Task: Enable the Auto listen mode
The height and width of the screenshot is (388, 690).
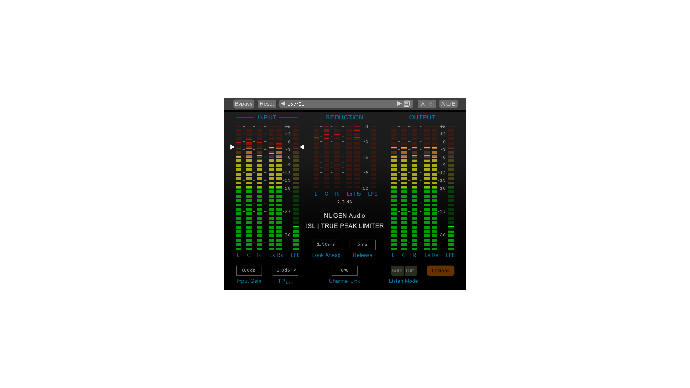Action: point(397,271)
